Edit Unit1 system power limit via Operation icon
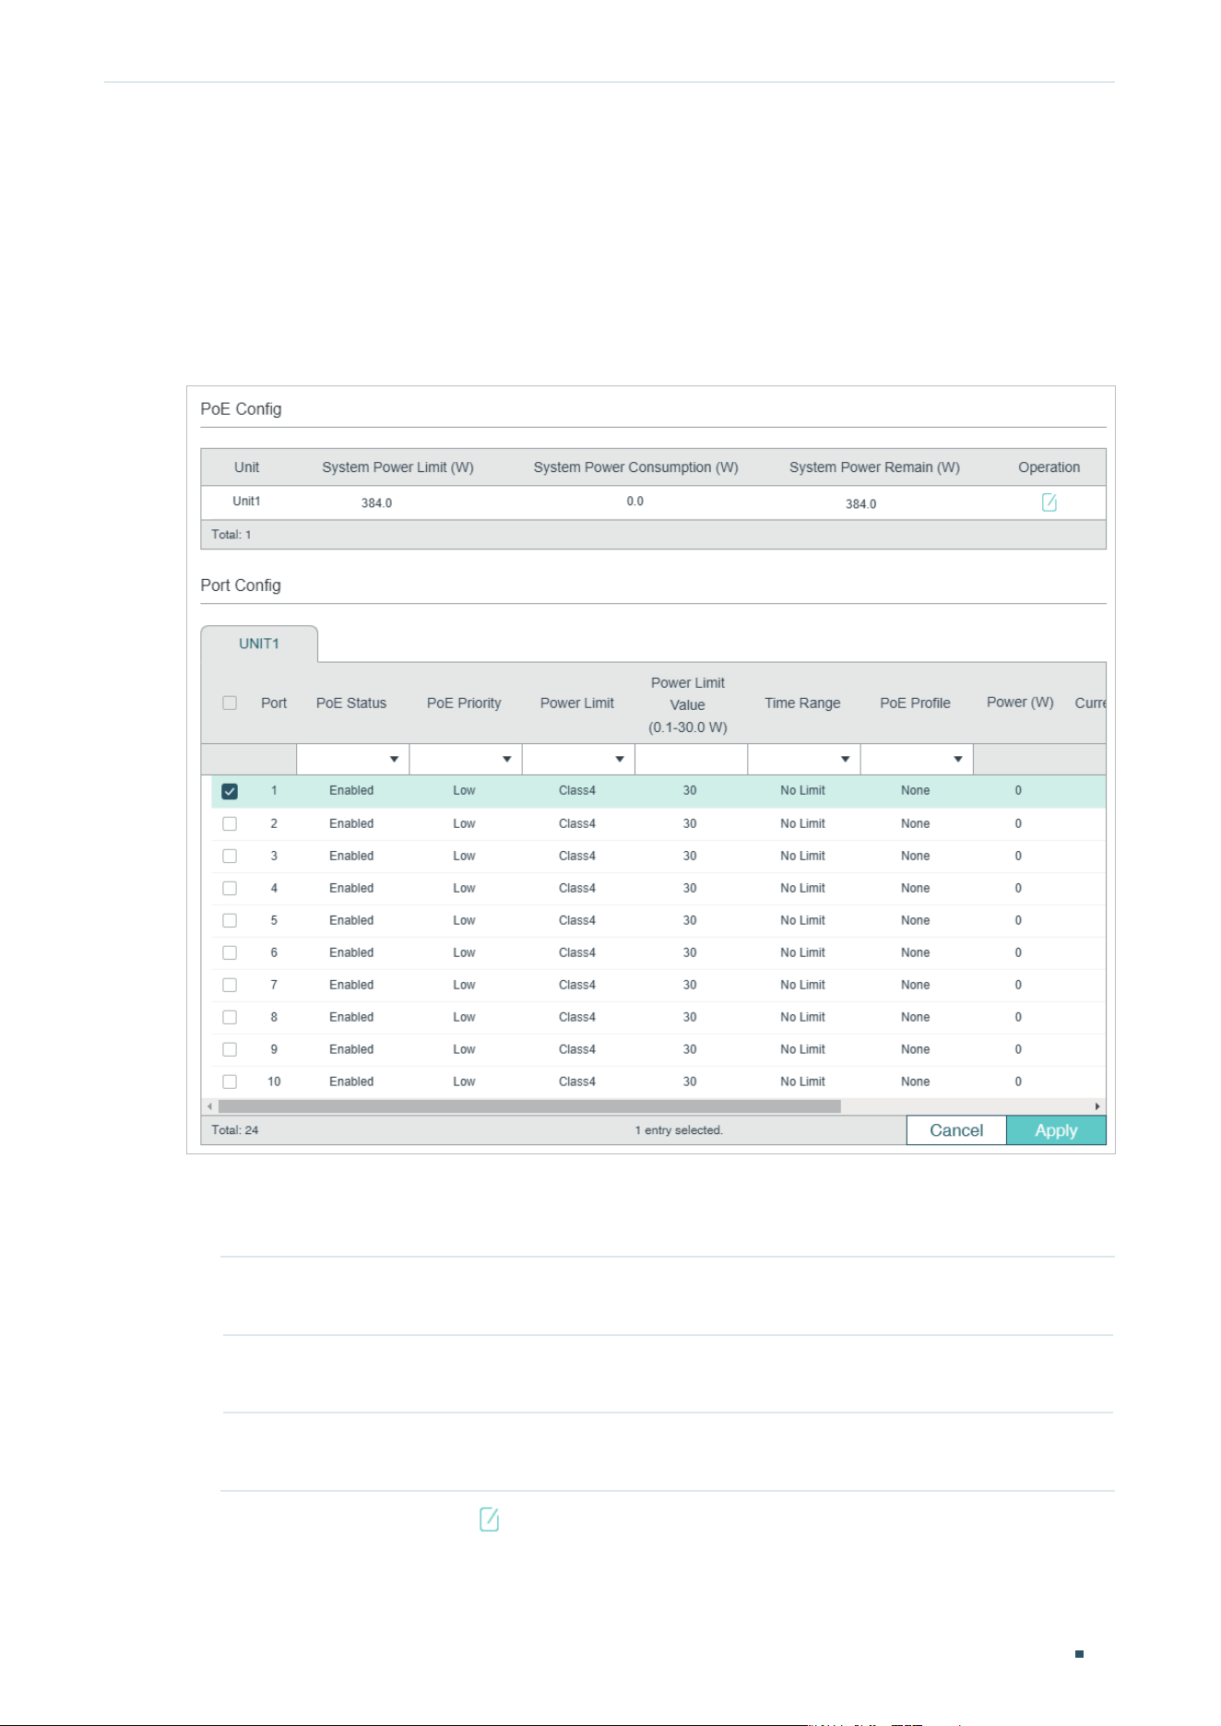The width and height of the screenshot is (1221, 1726). (x=1049, y=502)
